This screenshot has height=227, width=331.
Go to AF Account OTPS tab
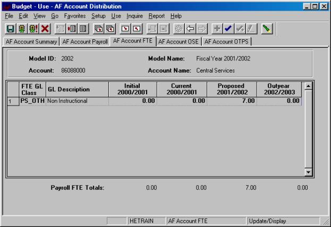click(227, 41)
